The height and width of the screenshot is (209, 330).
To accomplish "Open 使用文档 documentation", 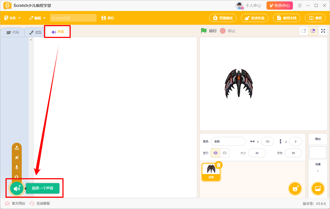I will (287, 18).
